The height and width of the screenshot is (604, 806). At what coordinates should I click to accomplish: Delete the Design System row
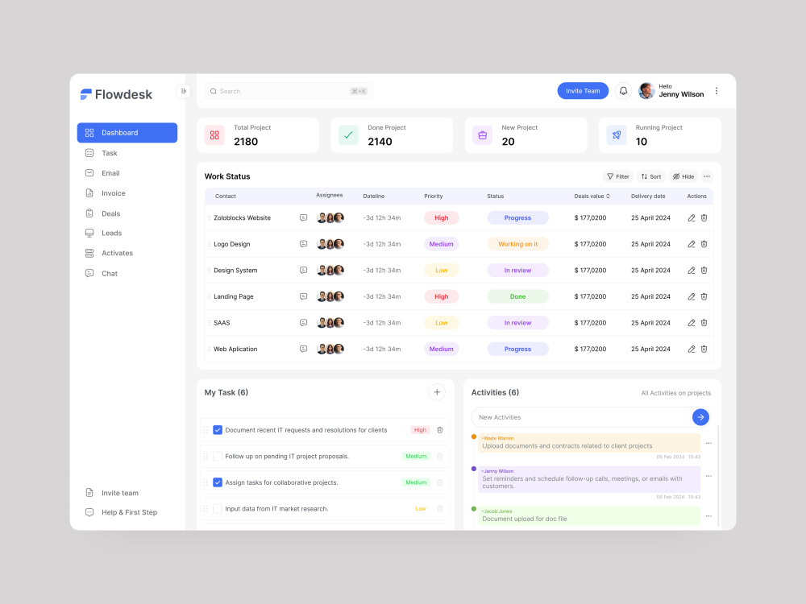[x=704, y=270]
